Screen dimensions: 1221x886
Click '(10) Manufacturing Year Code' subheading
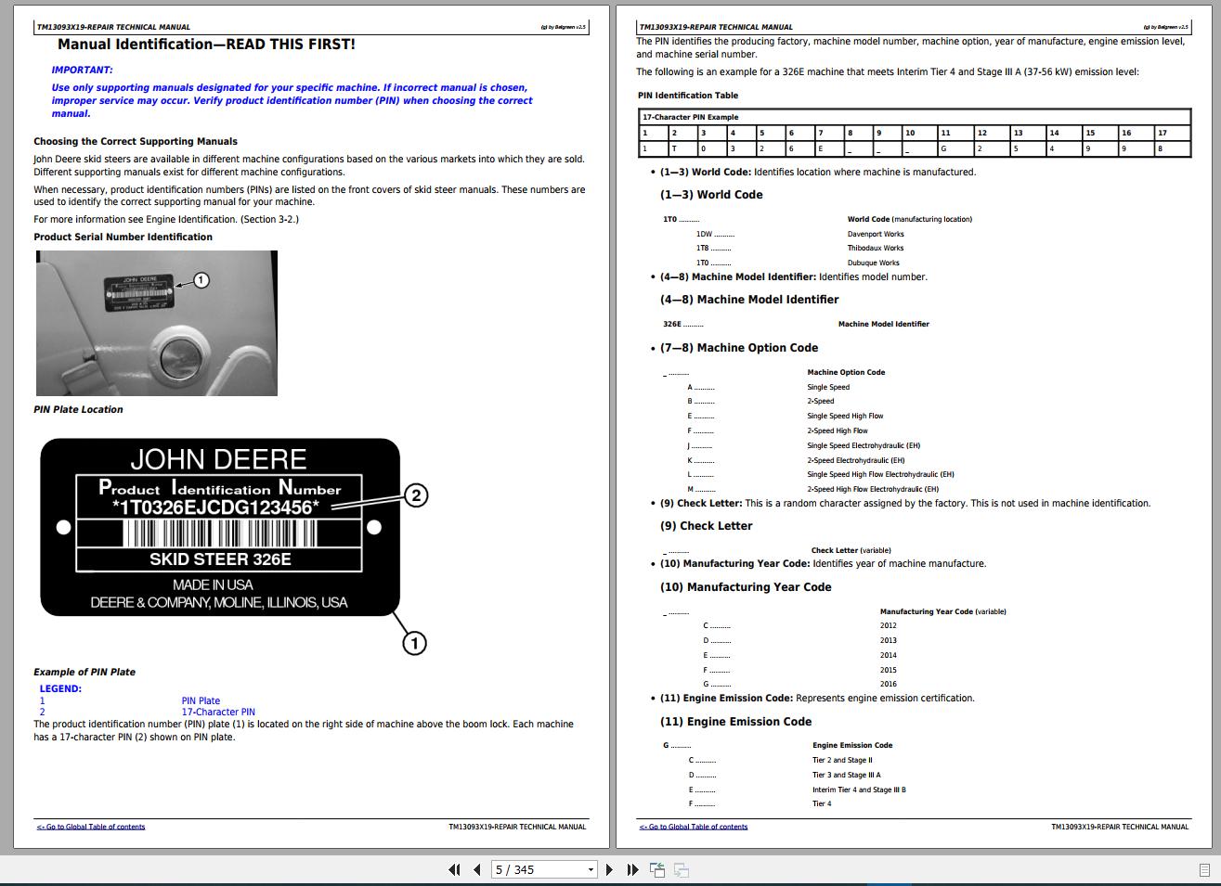[x=746, y=587]
